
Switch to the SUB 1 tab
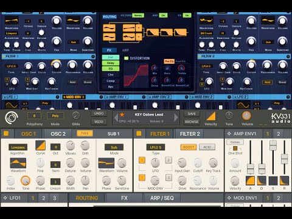(x=113, y=134)
